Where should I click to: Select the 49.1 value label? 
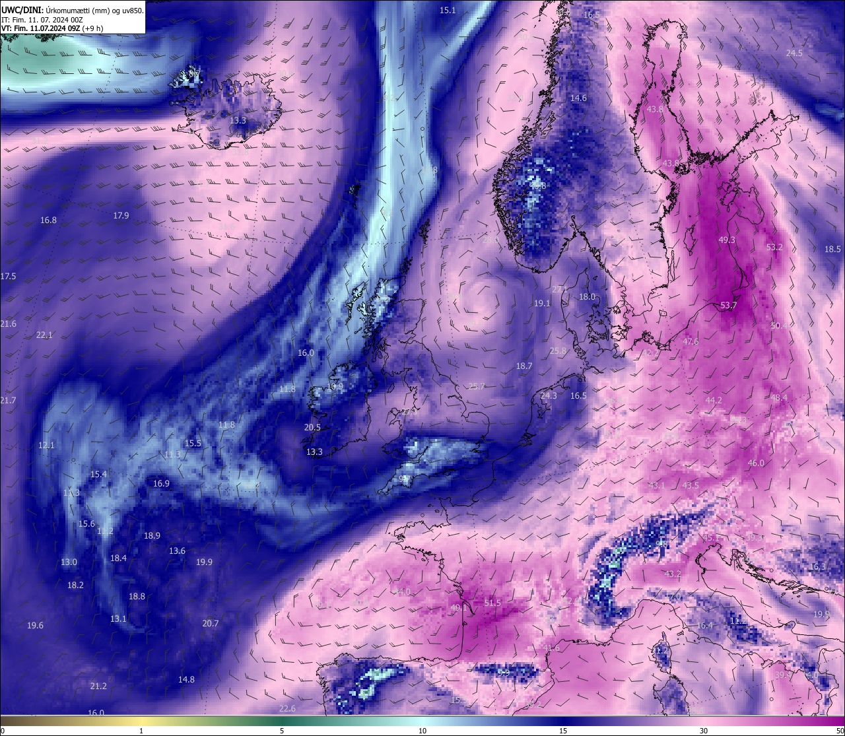(459, 607)
